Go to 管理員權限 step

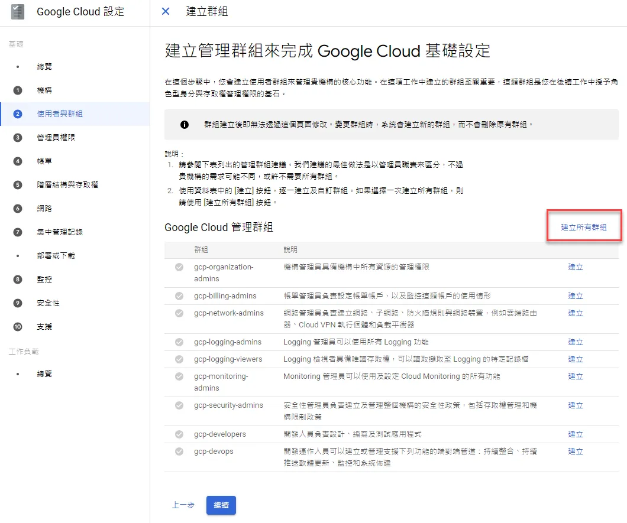point(56,138)
